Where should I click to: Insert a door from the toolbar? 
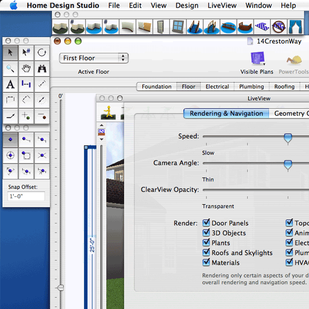(162, 26)
